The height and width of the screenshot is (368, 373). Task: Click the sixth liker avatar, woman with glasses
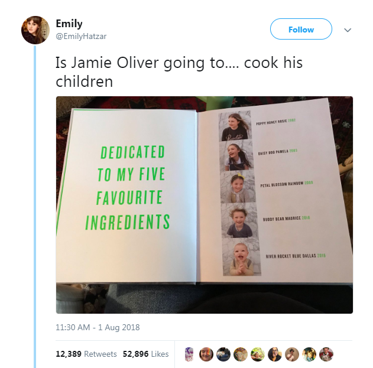point(275,354)
